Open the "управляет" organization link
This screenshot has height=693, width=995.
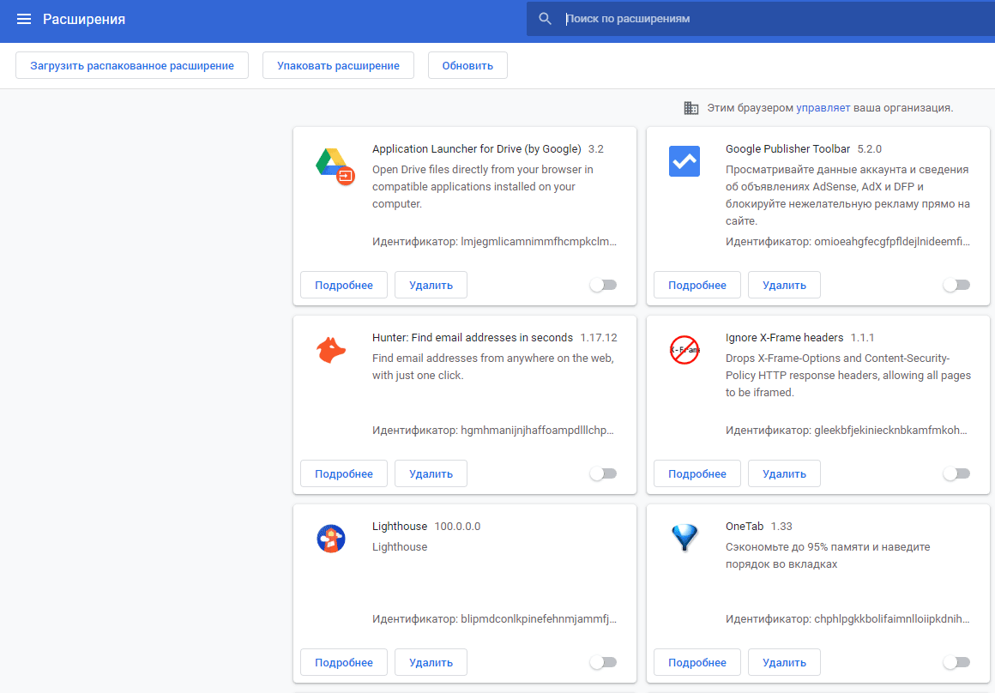click(823, 108)
